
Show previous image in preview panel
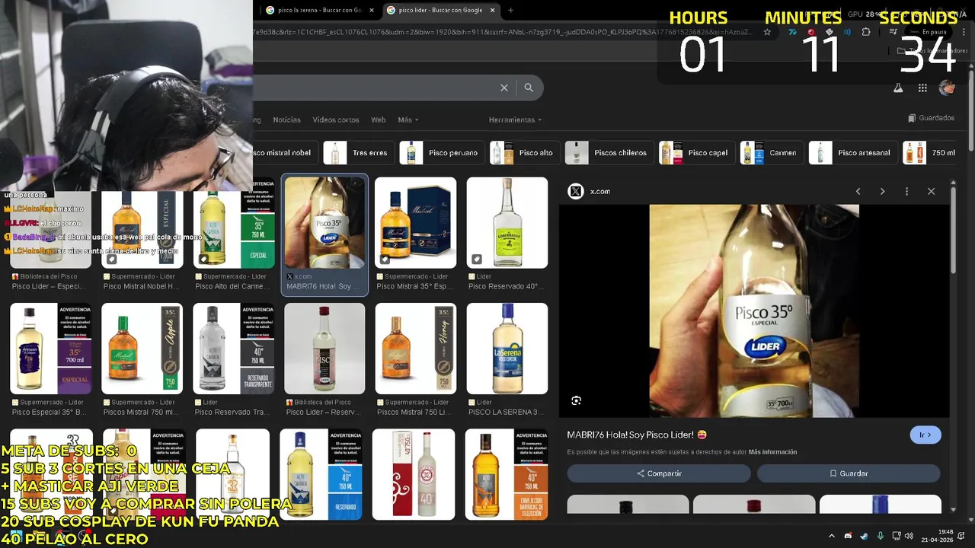(858, 191)
